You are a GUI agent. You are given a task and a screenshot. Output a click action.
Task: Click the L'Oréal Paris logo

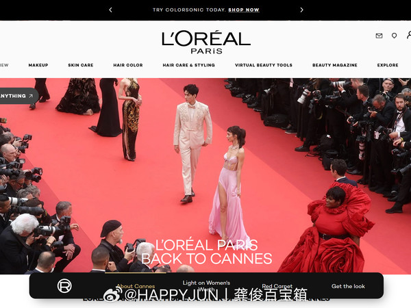click(x=206, y=42)
